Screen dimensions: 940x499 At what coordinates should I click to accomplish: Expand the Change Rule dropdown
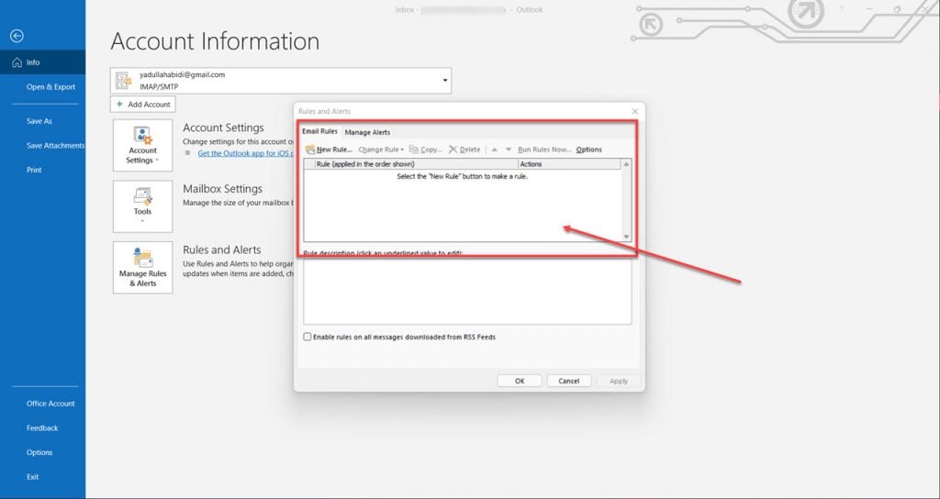click(381, 150)
